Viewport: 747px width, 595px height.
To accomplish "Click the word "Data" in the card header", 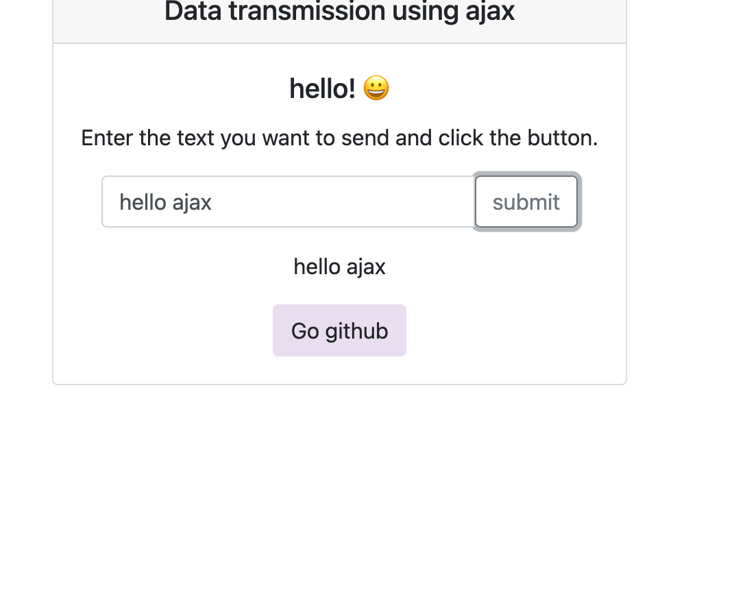I will (x=193, y=10).
